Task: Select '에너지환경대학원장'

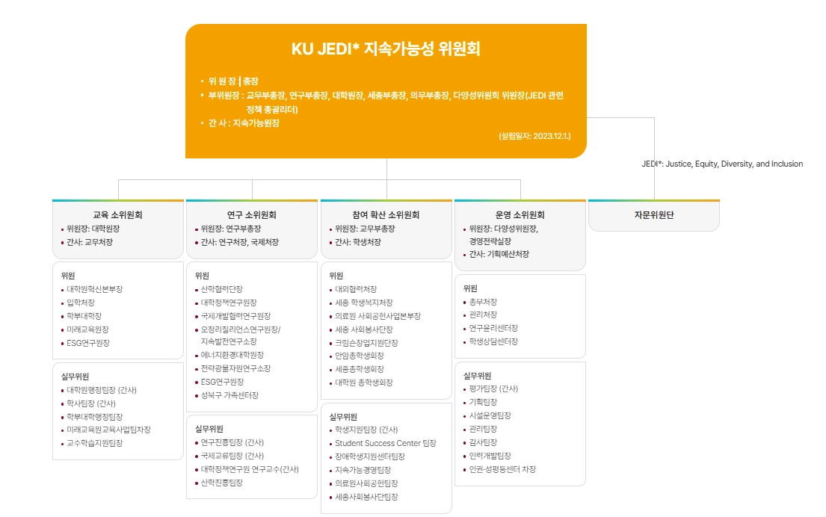Action: 232,355
